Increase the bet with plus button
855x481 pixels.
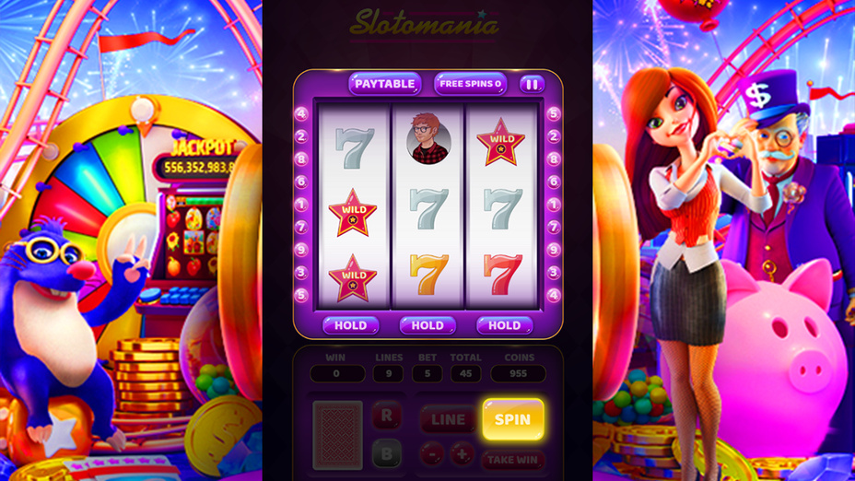(462, 453)
